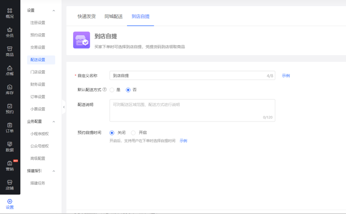Click 示例 link under 预约自提时间
Viewport: 346px width, 214px height.
(x=184, y=141)
